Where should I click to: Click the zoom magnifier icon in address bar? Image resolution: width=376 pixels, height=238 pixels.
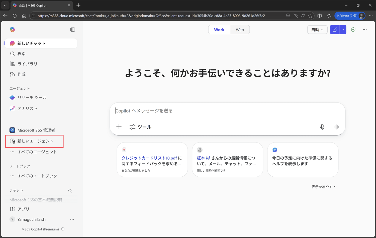coord(288,16)
